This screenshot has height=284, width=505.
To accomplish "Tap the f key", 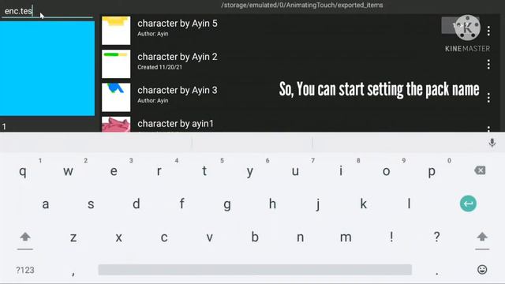I will coord(181,204).
